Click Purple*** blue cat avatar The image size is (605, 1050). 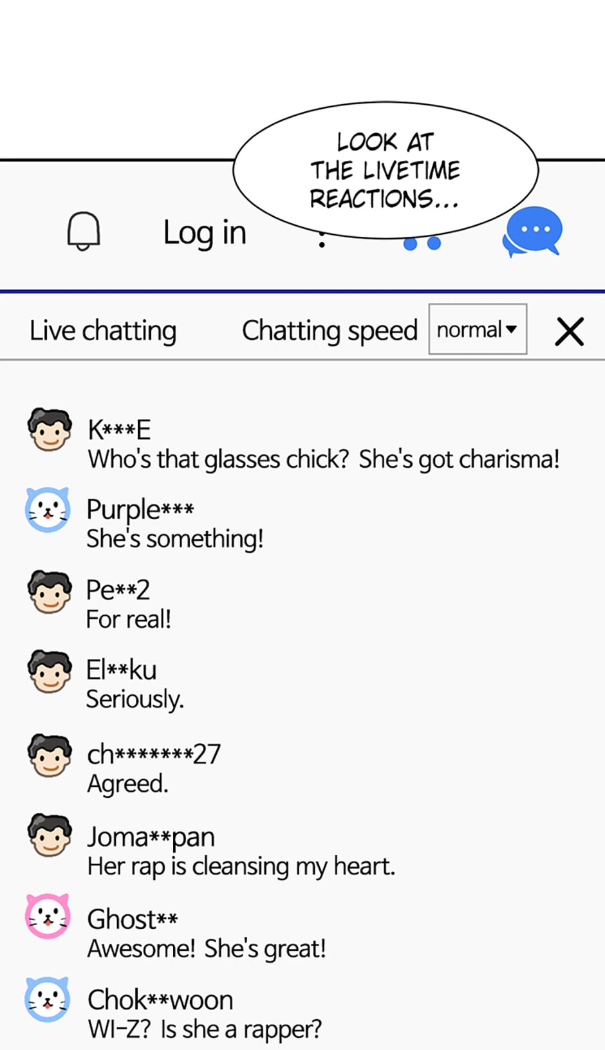(x=48, y=510)
